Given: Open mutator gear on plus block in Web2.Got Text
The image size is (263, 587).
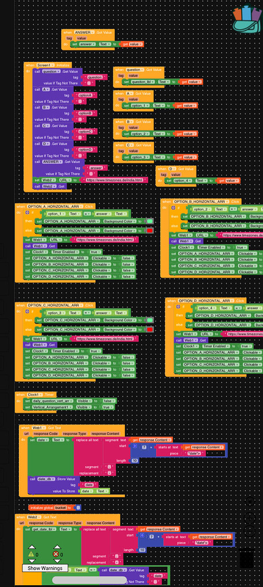Looking at the screenshot, I should point(142,536).
